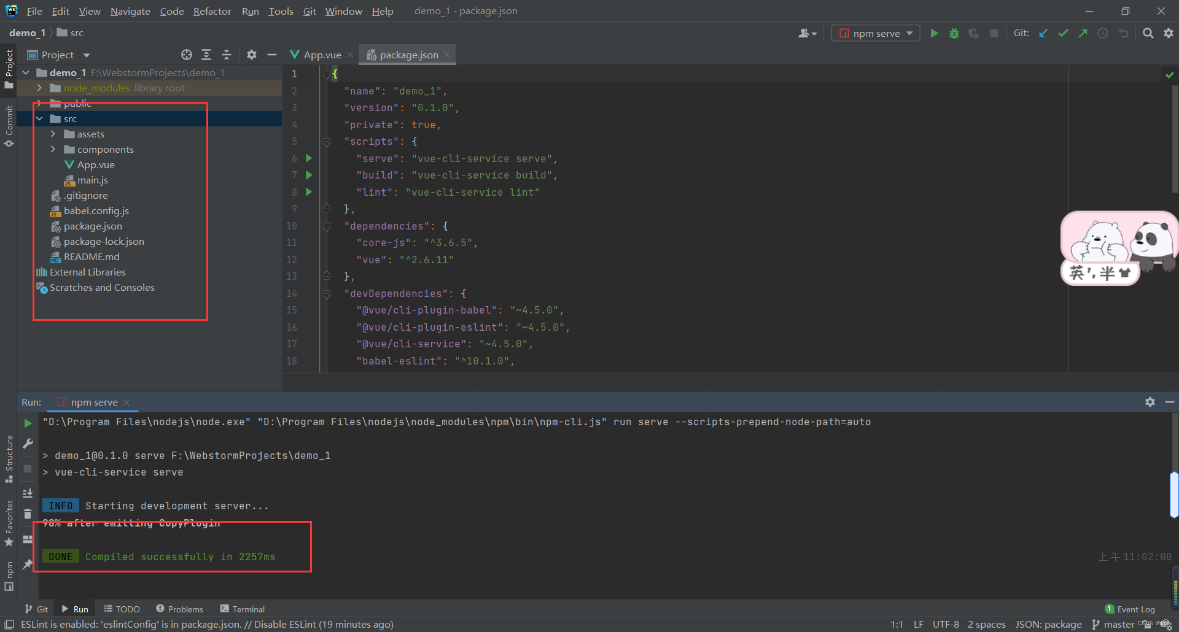Commit changes via the Git checkmark icon
Image resolution: width=1179 pixels, height=632 pixels.
click(1063, 33)
